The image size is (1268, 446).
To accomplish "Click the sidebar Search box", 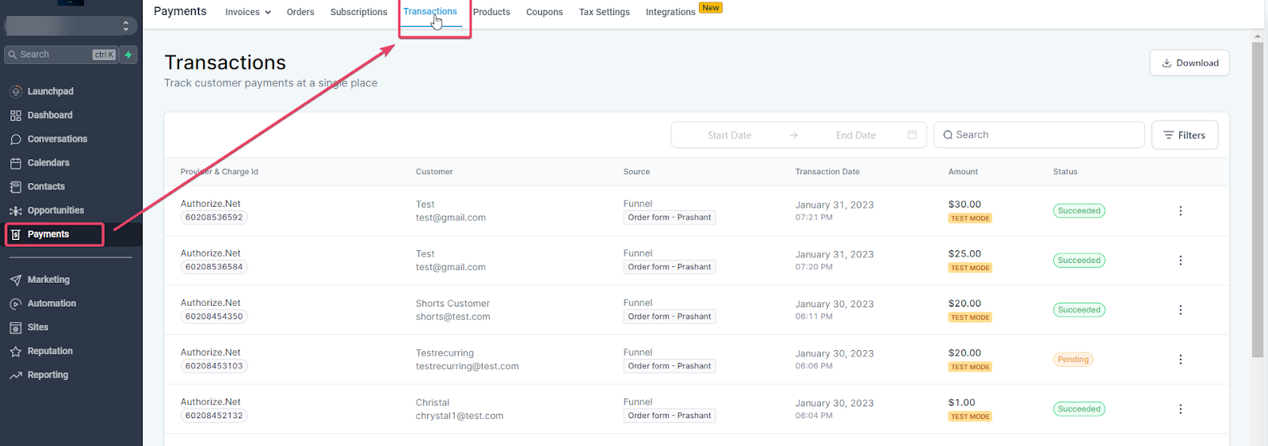I will tap(61, 55).
